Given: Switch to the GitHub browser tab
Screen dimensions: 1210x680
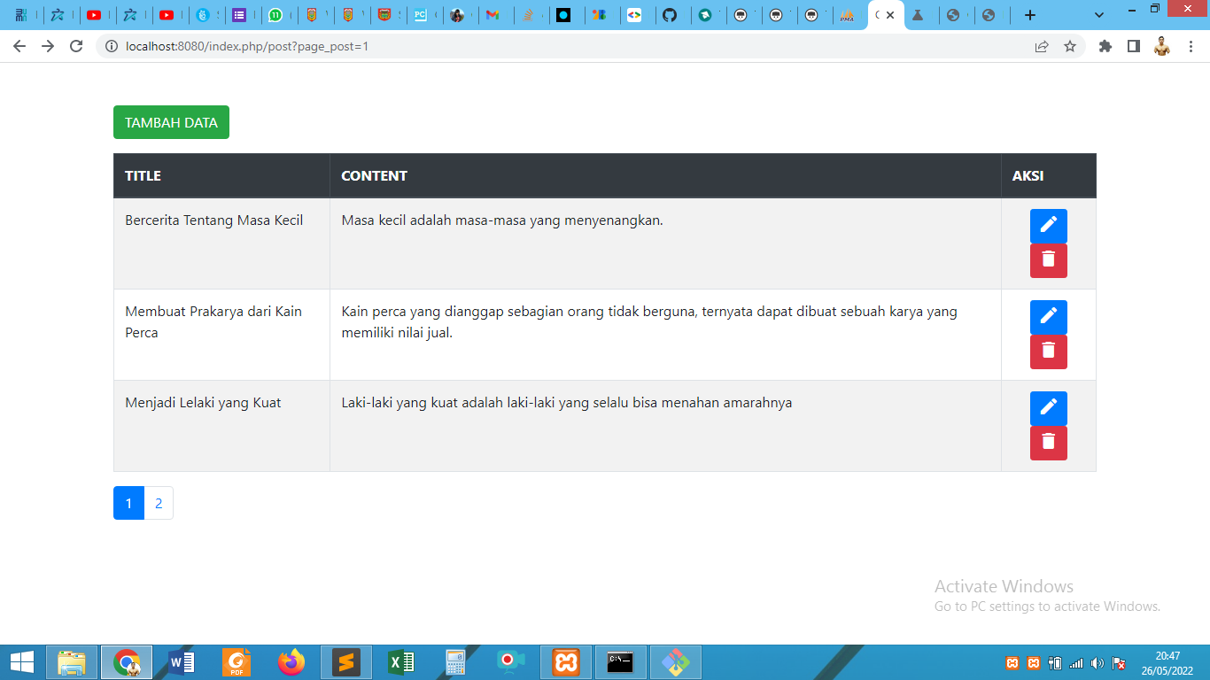Looking at the screenshot, I should point(670,15).
